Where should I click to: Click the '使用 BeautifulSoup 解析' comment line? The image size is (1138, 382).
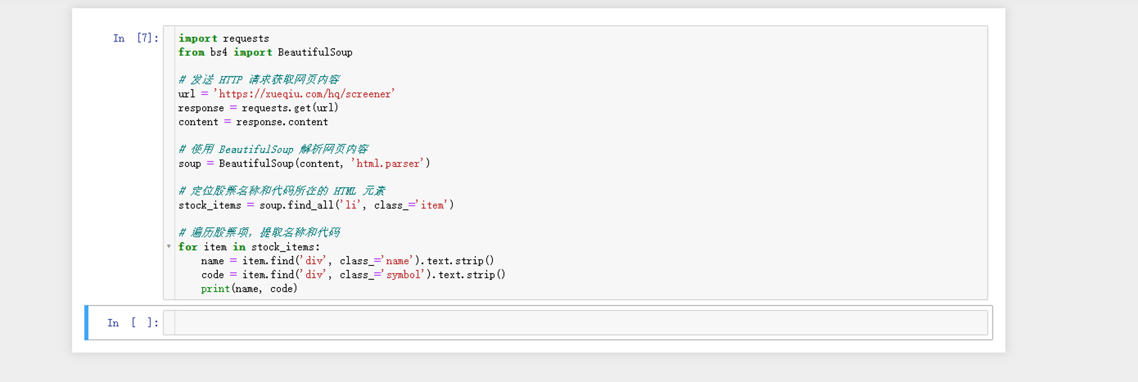point(273,149)
